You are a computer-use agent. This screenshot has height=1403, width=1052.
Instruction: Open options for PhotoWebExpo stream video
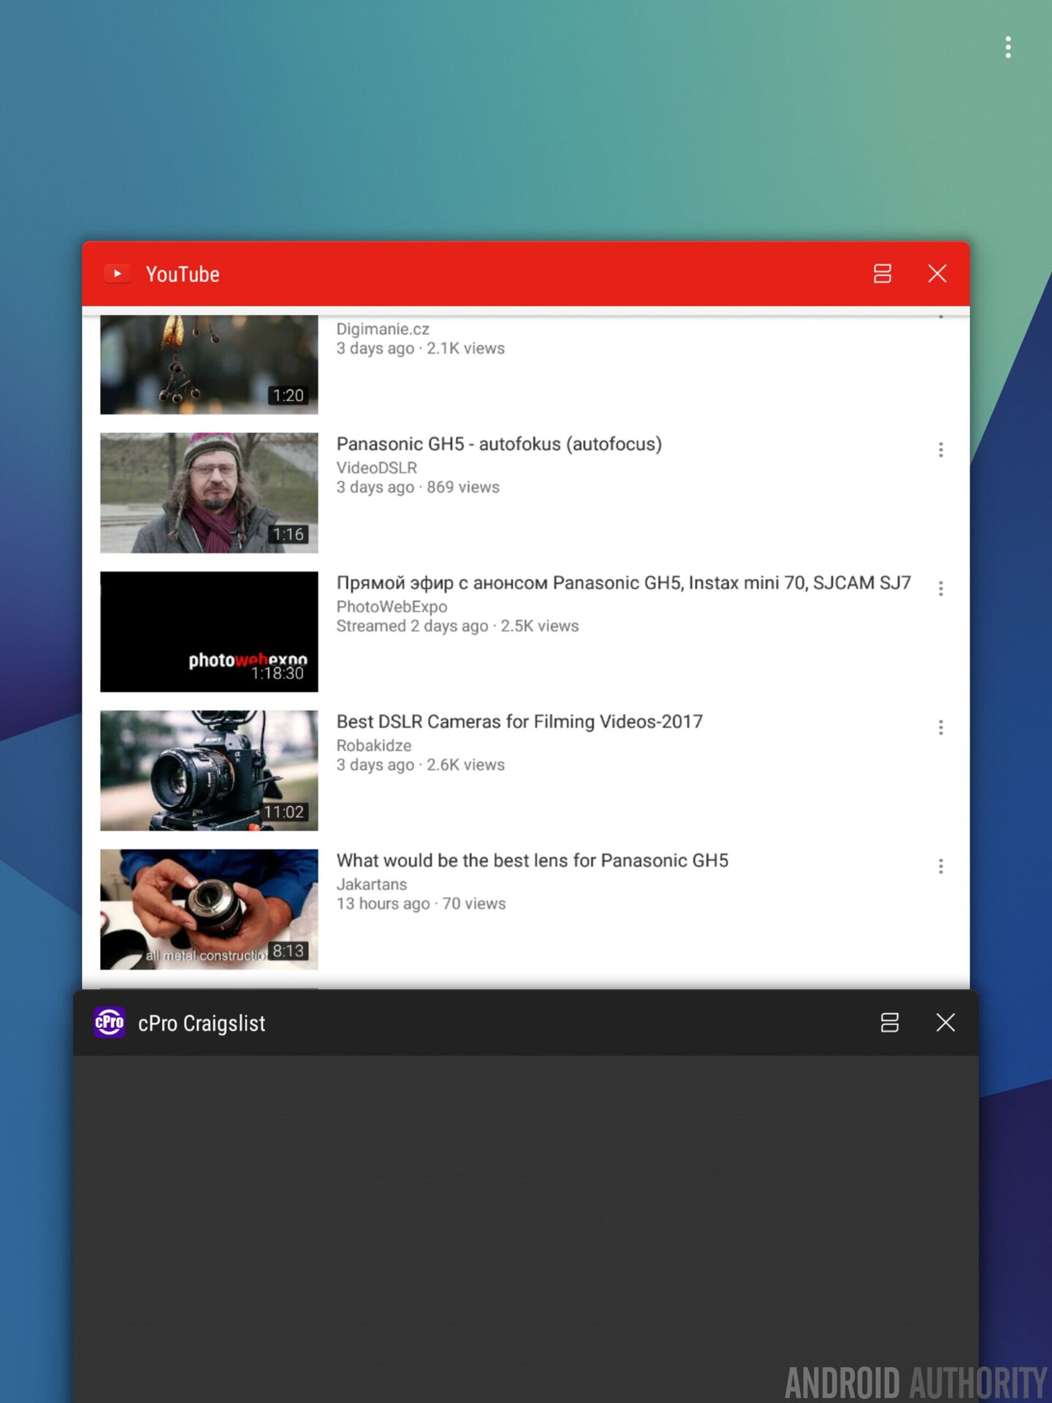(x=940, y=589)
